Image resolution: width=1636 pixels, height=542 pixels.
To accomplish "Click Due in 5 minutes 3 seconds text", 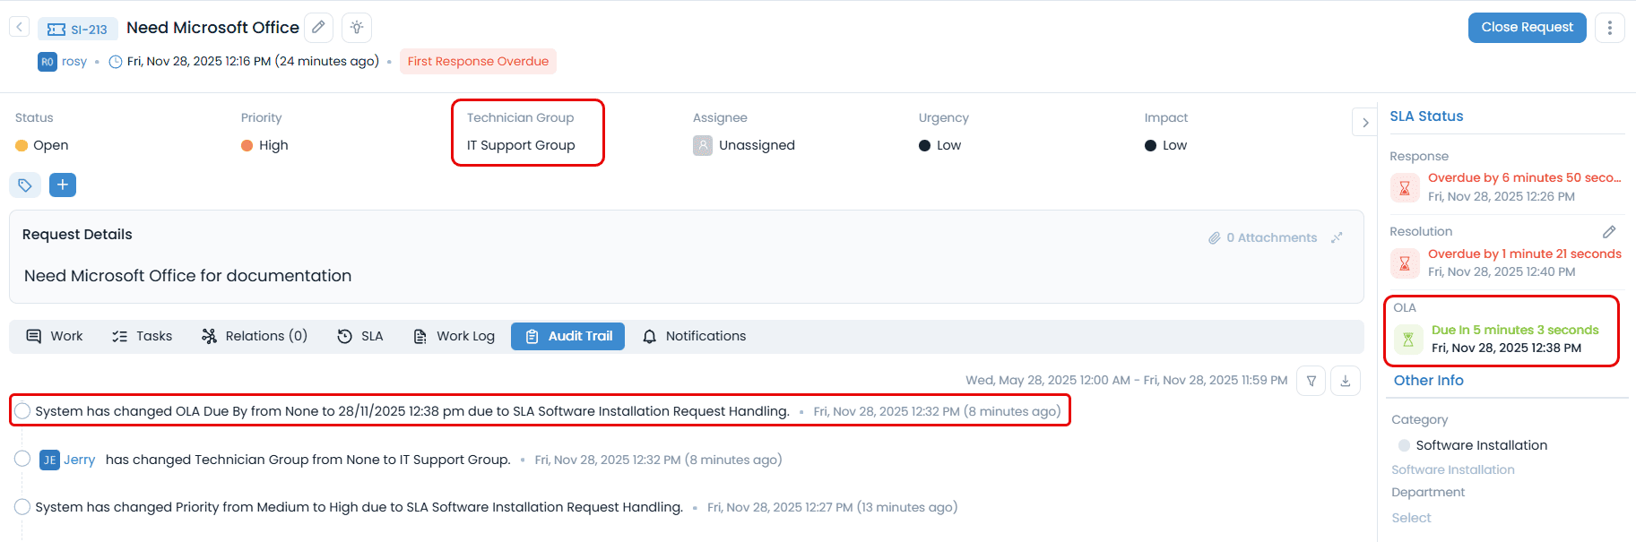I will pos(1515,331).
